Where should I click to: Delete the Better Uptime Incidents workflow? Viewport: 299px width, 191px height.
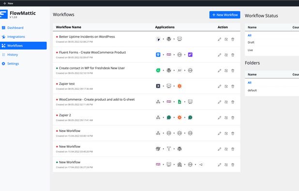coord(233,39)
